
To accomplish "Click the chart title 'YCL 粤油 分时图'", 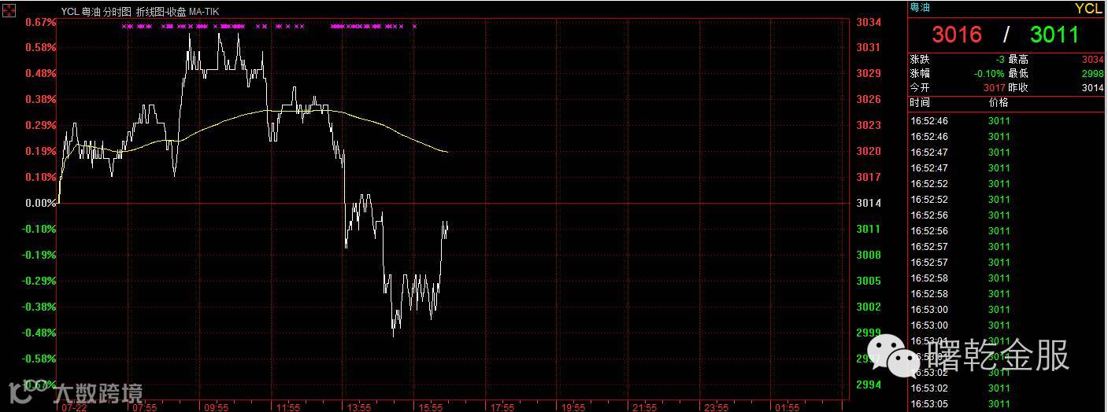I will (x=97, y=12).
